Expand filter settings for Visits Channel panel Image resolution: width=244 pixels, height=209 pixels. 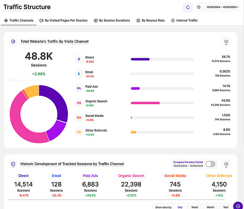(x=226, y=42)
